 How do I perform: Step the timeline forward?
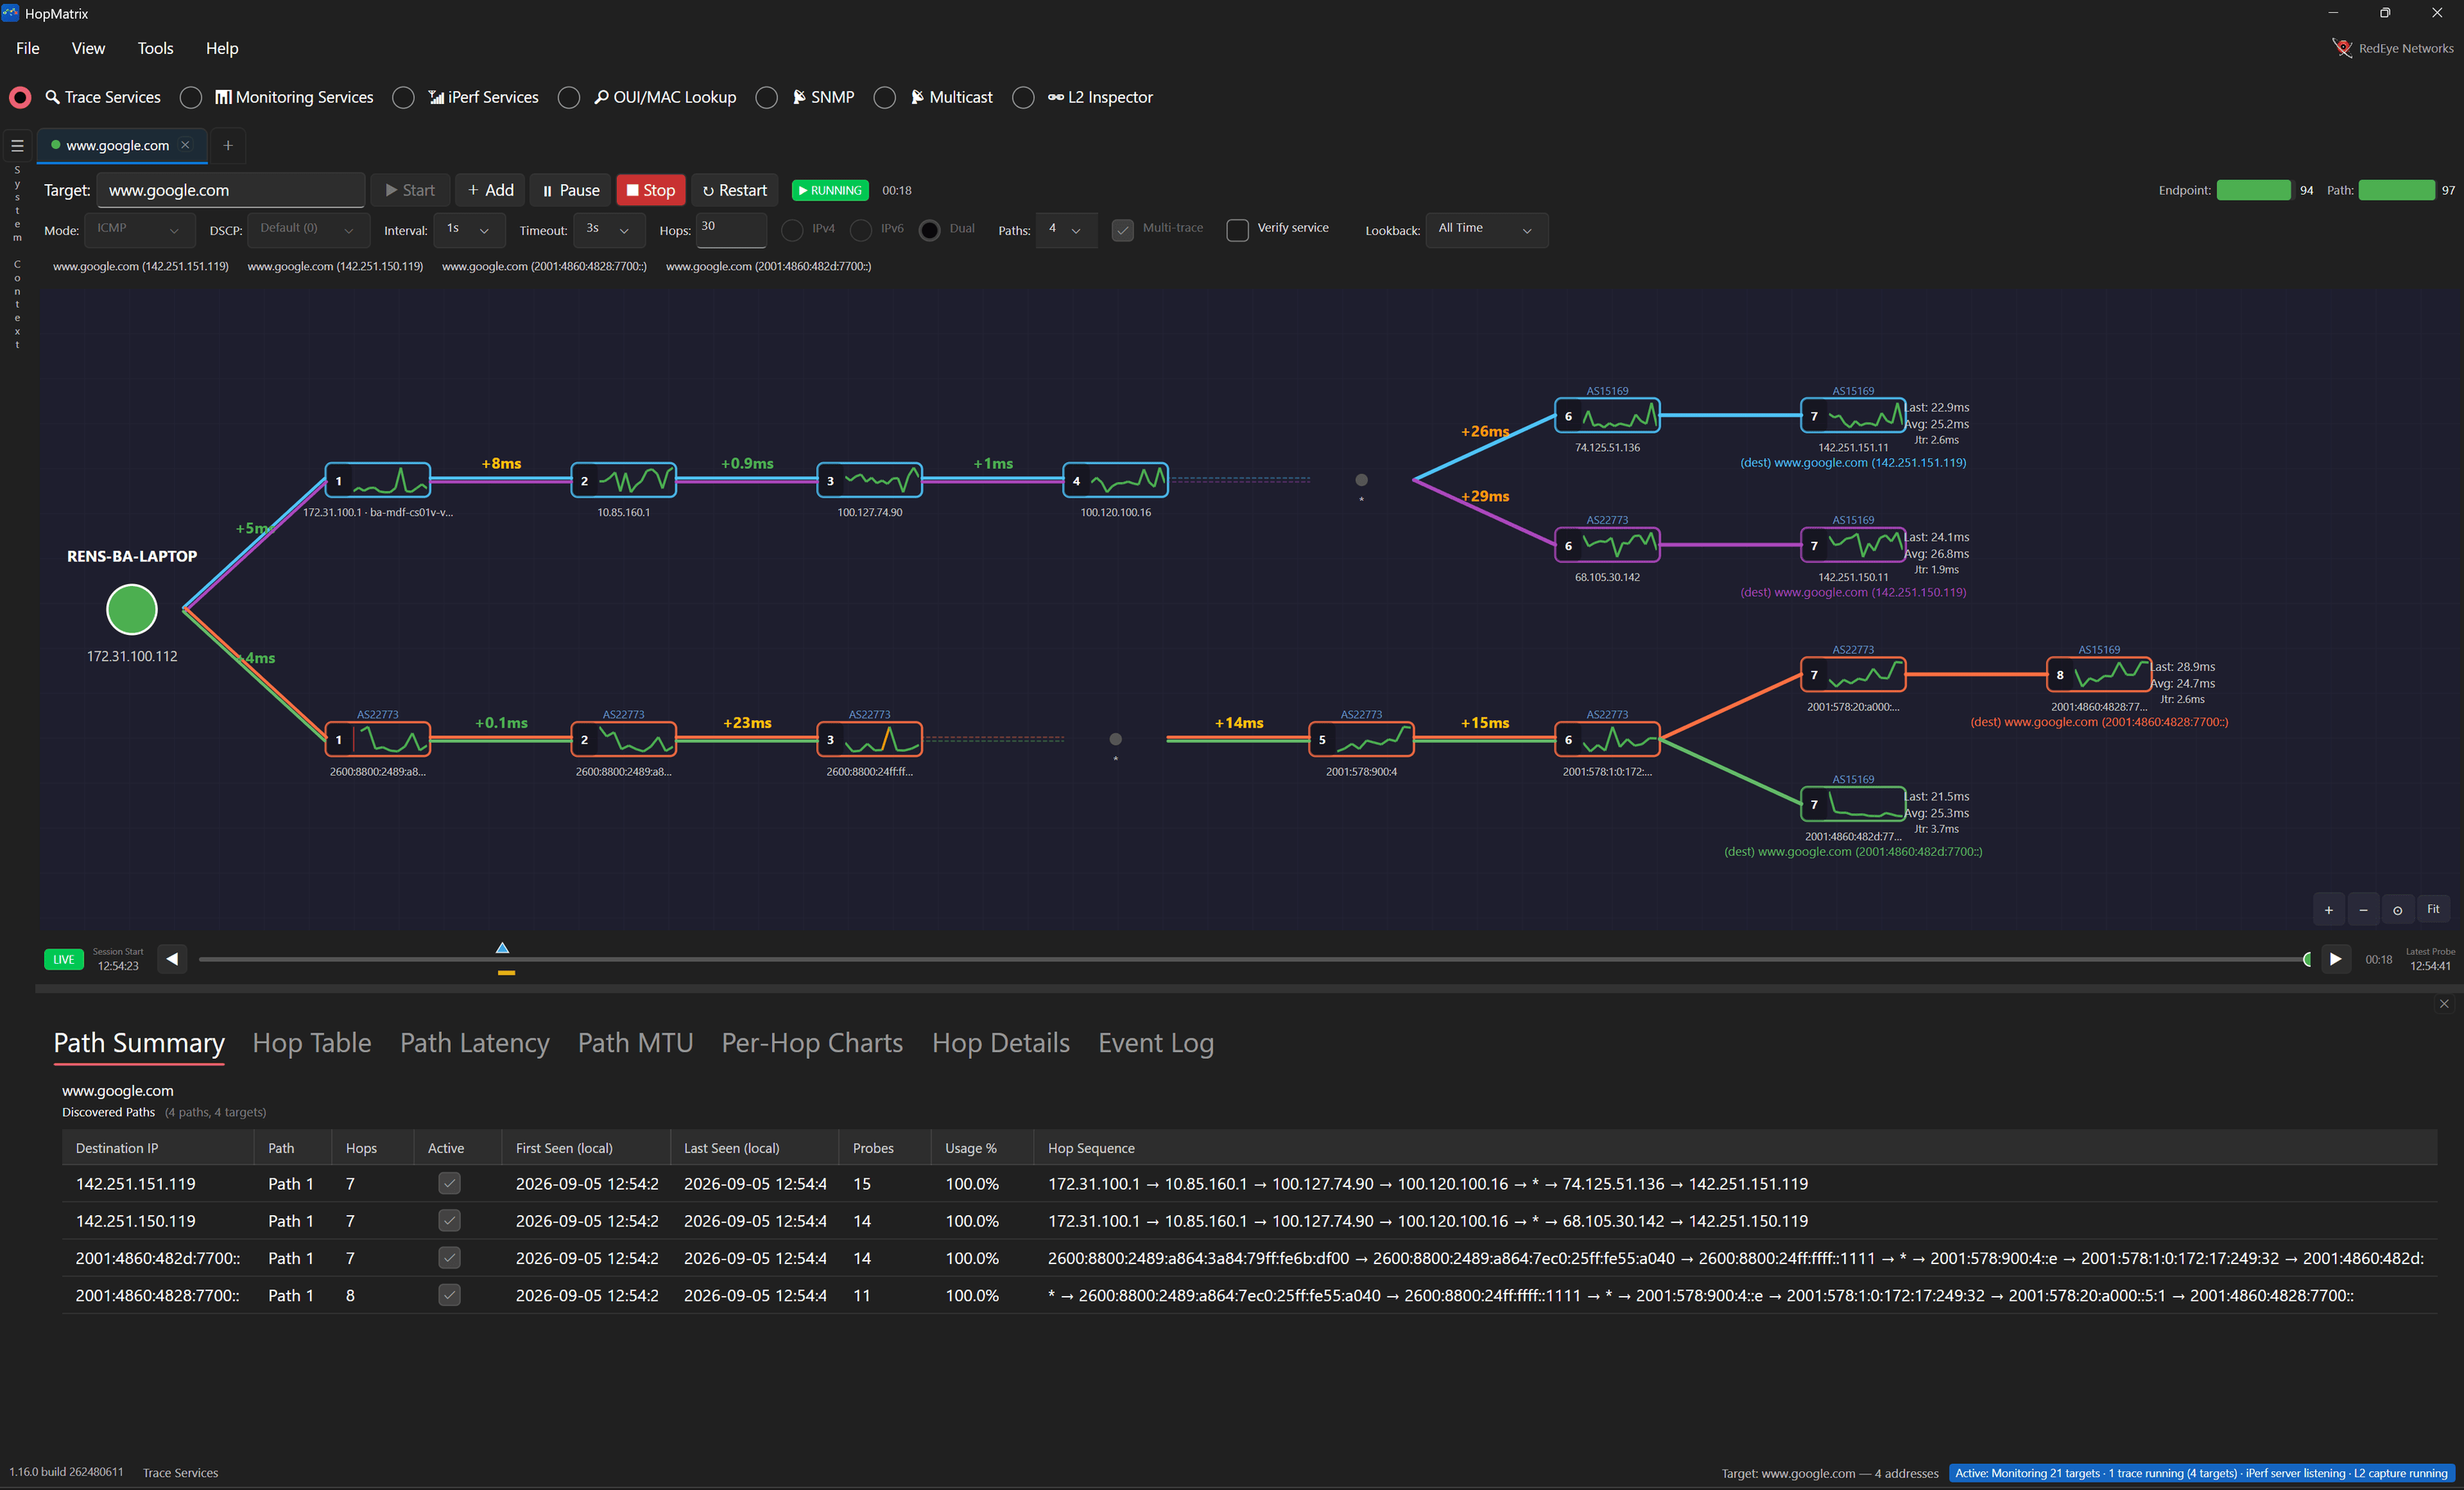coord(2335,959)
